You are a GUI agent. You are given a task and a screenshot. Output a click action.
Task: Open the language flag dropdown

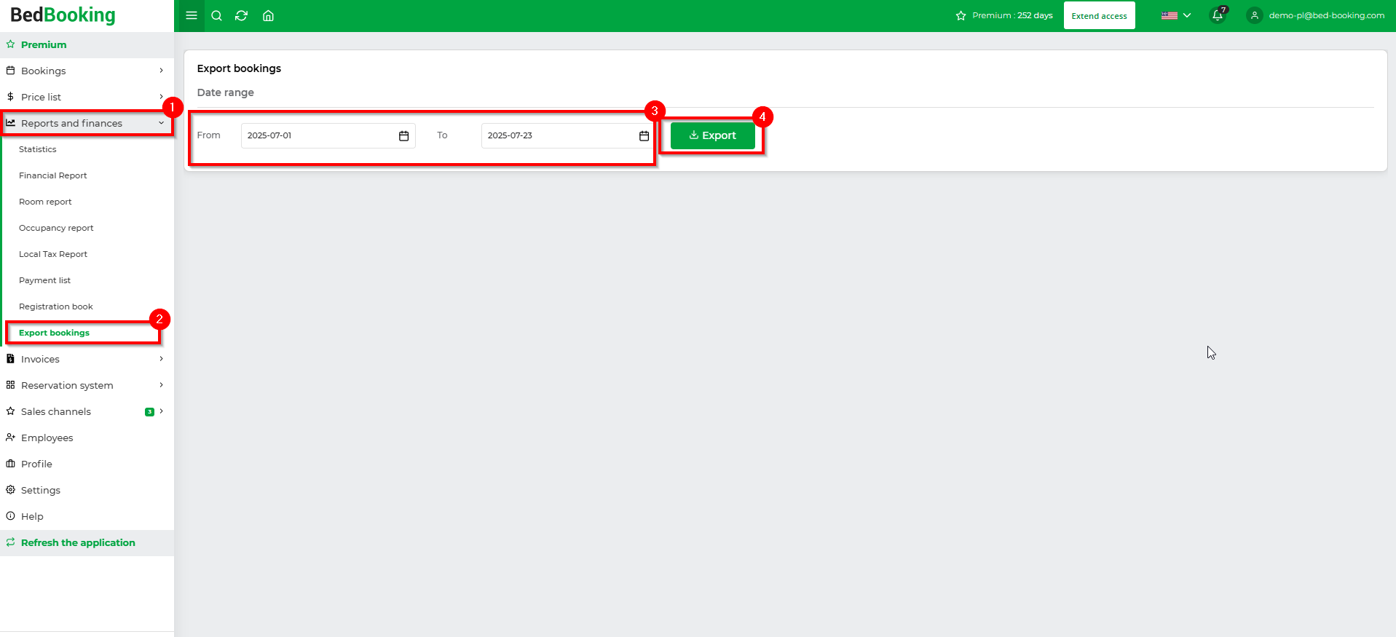point(1175,15)
